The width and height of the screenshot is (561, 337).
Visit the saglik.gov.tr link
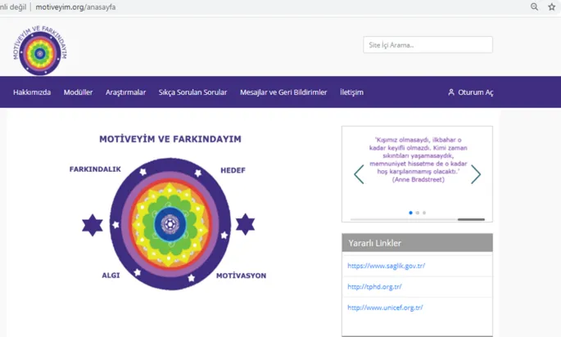click(x=386, y=266)
